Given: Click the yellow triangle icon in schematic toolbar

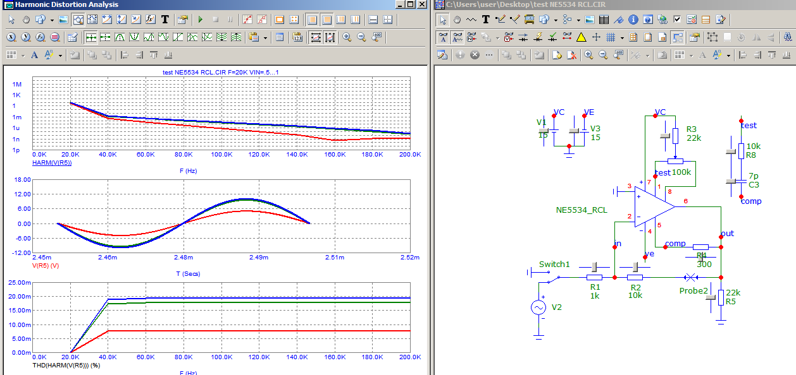Looking at the screenshot, I should coord(581,37).
